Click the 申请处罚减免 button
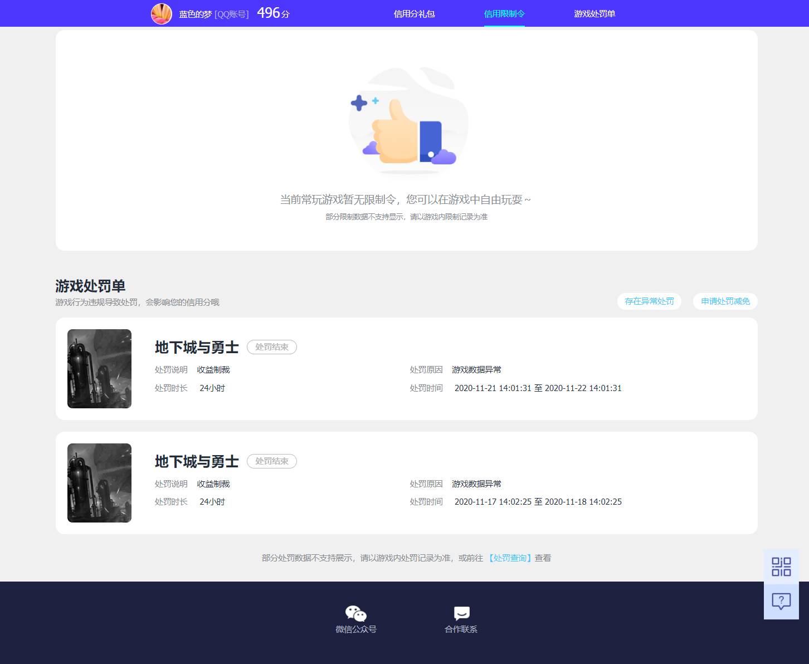 725,301
